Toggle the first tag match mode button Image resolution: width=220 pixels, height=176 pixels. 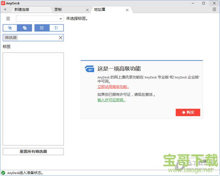(x=10, y=28)
